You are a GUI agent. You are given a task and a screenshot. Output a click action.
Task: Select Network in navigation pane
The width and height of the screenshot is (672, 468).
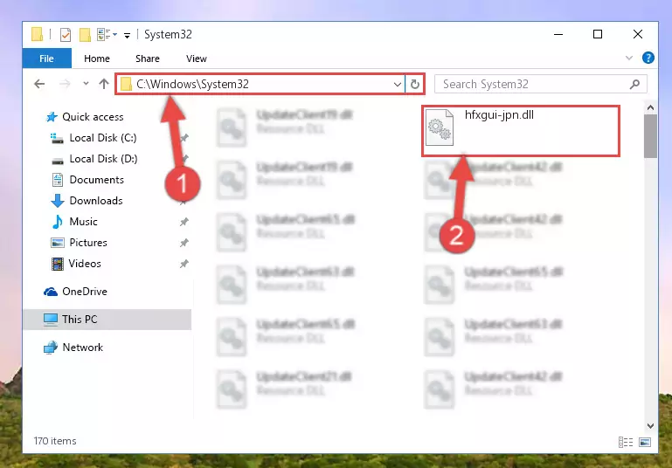tap(82, 348)
